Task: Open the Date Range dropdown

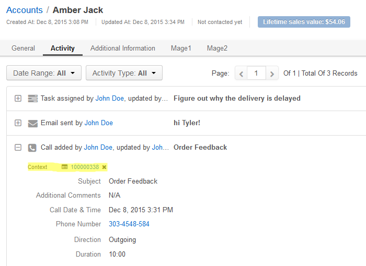Action: pos(44,73)
